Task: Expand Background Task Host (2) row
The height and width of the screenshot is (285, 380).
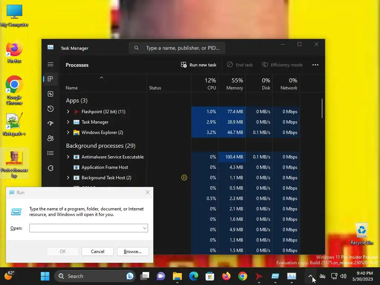Action: tap(68, 178)
